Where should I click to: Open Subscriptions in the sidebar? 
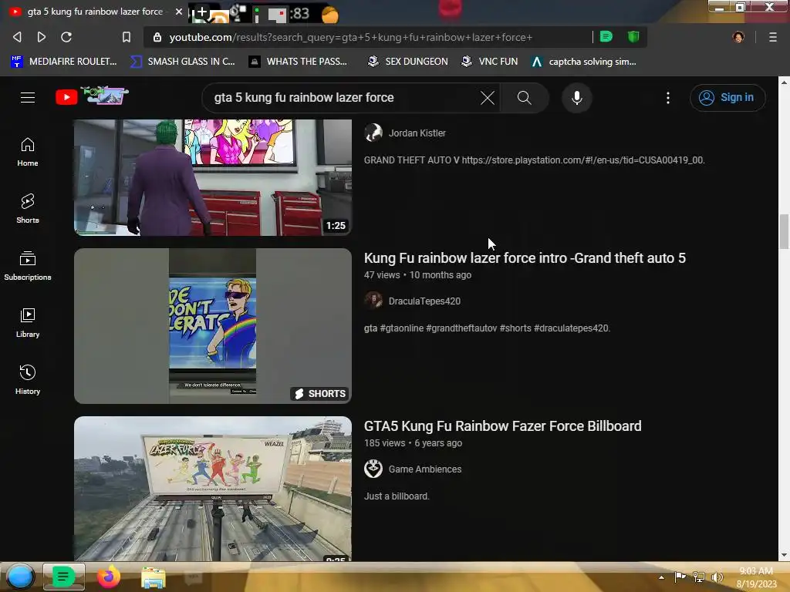click(28, 265)
